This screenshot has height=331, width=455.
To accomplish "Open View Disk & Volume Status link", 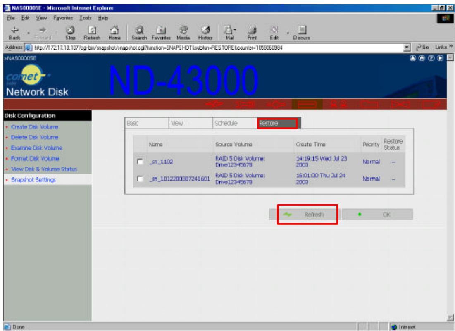I will coord(44,169).
